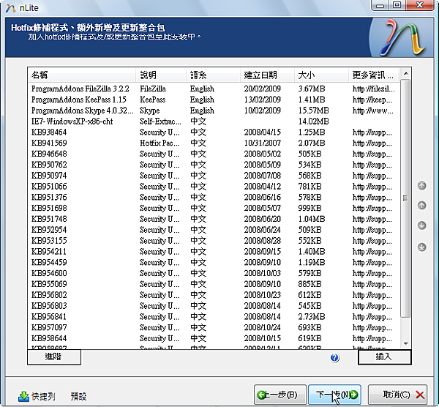439x407 pixels.
Task: Click the list vertical scrollbar thumb
Action: pyautogui.click(x=405, y=198)
